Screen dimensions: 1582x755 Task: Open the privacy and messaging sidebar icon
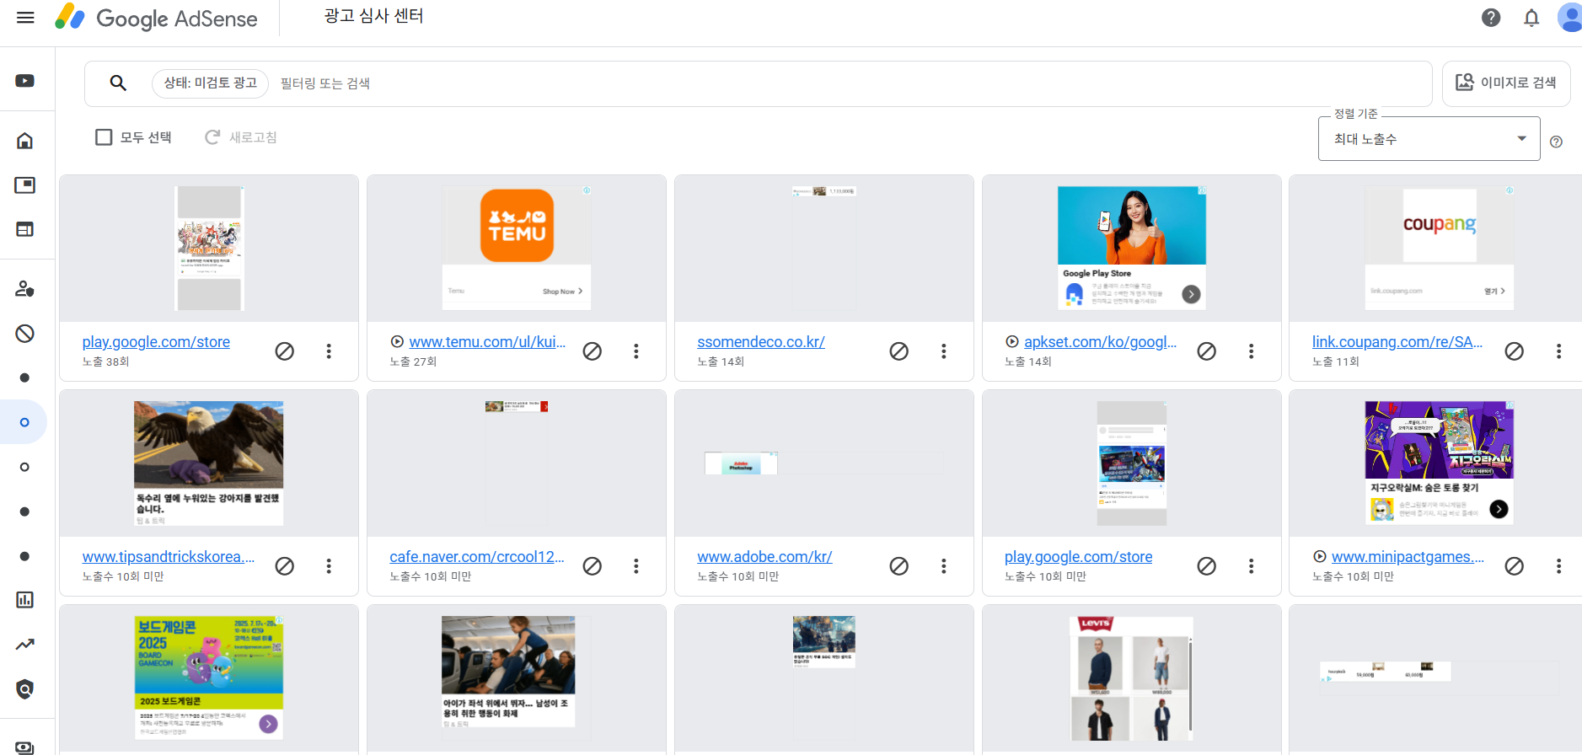pyautogui.click(x=25, y=289)
